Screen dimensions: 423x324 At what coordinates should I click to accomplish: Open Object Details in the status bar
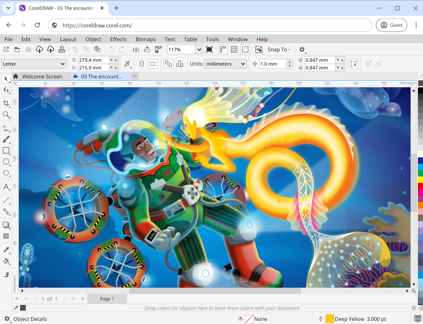coord(30,319)
